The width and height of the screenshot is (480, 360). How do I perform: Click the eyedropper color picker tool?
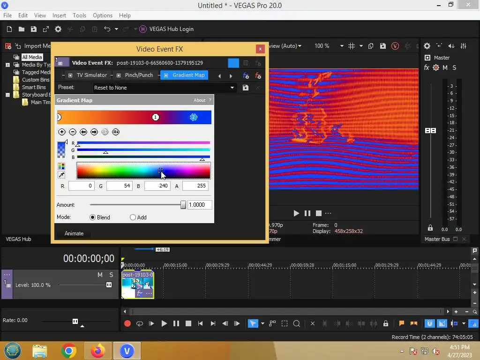tap(61, 175)
